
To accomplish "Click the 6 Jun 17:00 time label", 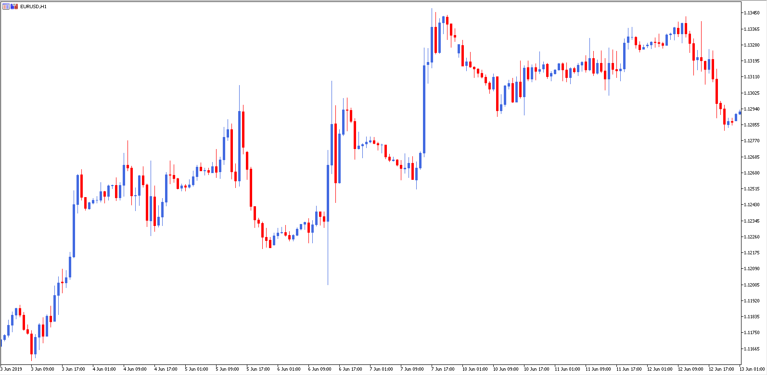I will pyautogui.click(x=350, y=369).
